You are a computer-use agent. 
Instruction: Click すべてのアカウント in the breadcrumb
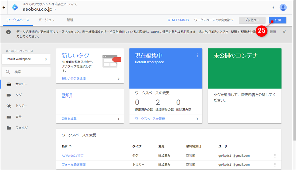pyautogui.click(x=35, y=4)
